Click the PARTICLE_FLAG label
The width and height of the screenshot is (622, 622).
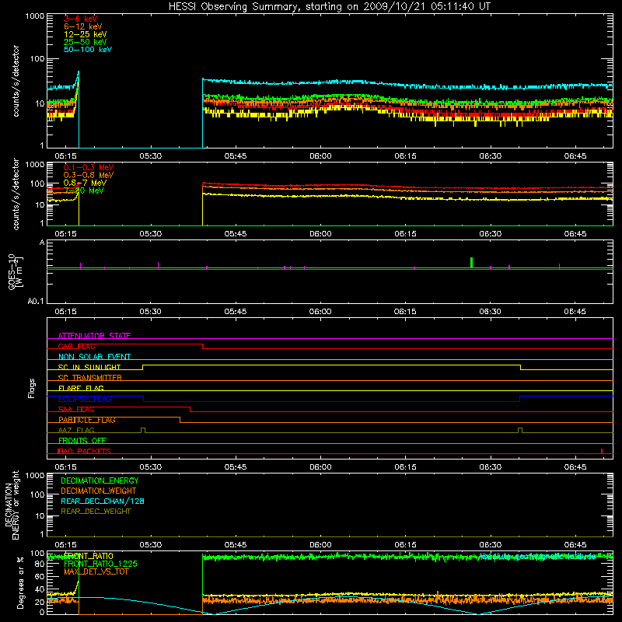click(87, 420)
